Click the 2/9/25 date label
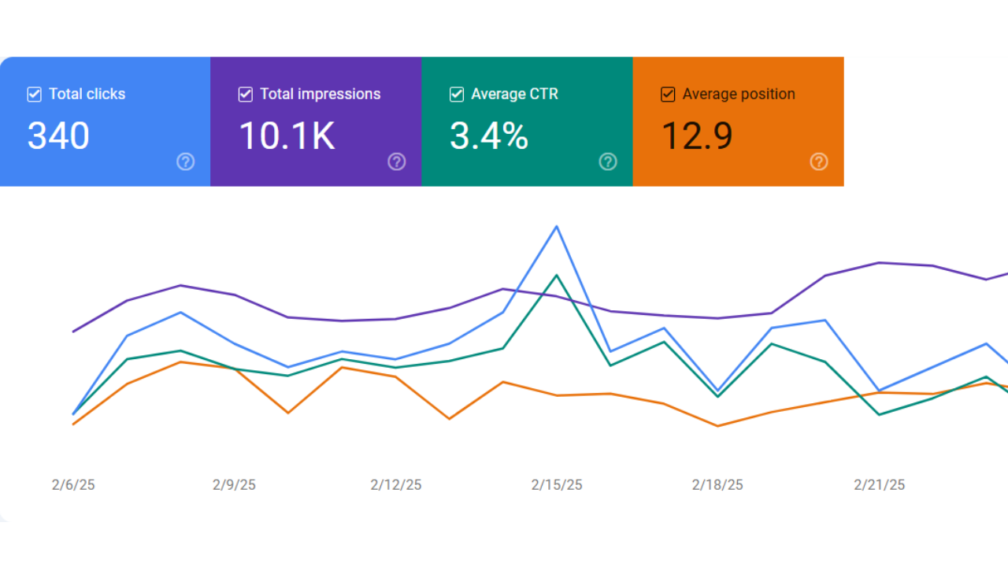 coord(234,485)
